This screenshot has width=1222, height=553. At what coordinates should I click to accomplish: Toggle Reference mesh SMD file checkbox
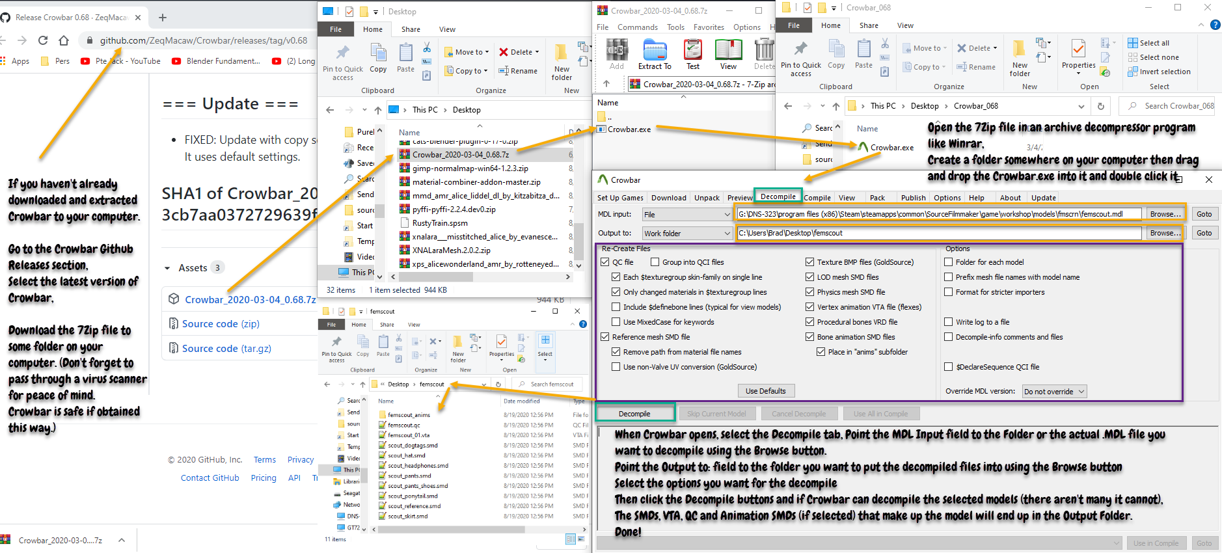click(605, 337)
